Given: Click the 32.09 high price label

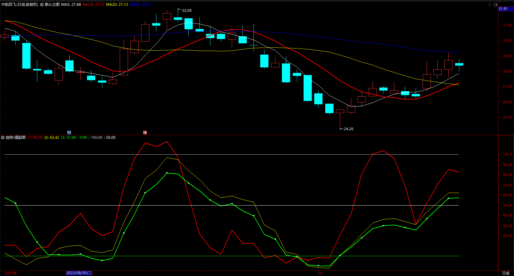Looking at the screenshot, I should (187, 11).
